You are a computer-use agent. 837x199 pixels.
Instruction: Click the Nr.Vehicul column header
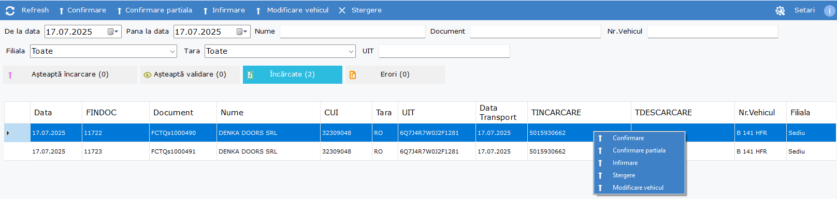point(760,113)
